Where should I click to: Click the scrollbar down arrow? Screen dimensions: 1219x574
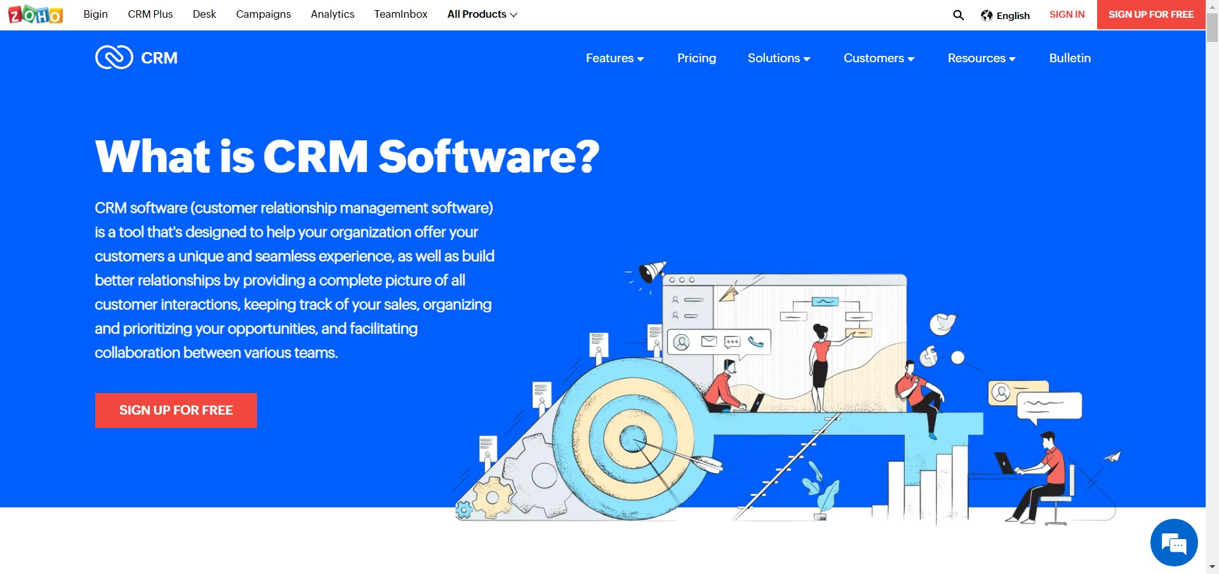[1212, 567]
